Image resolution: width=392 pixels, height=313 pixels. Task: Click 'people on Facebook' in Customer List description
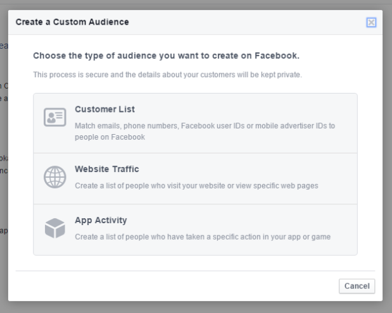pos(110,137)
